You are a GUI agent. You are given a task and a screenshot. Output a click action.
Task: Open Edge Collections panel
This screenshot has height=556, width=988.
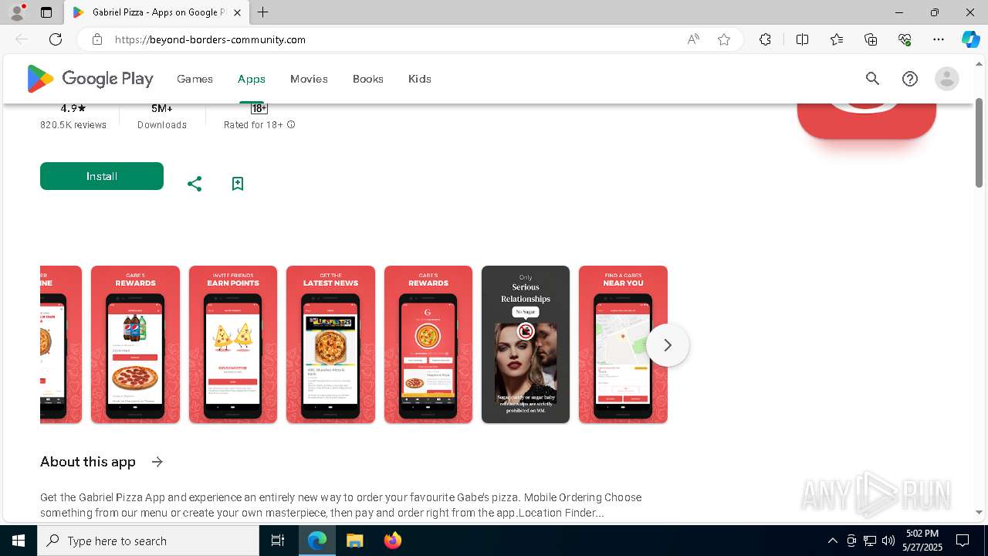tap(871, 39)
